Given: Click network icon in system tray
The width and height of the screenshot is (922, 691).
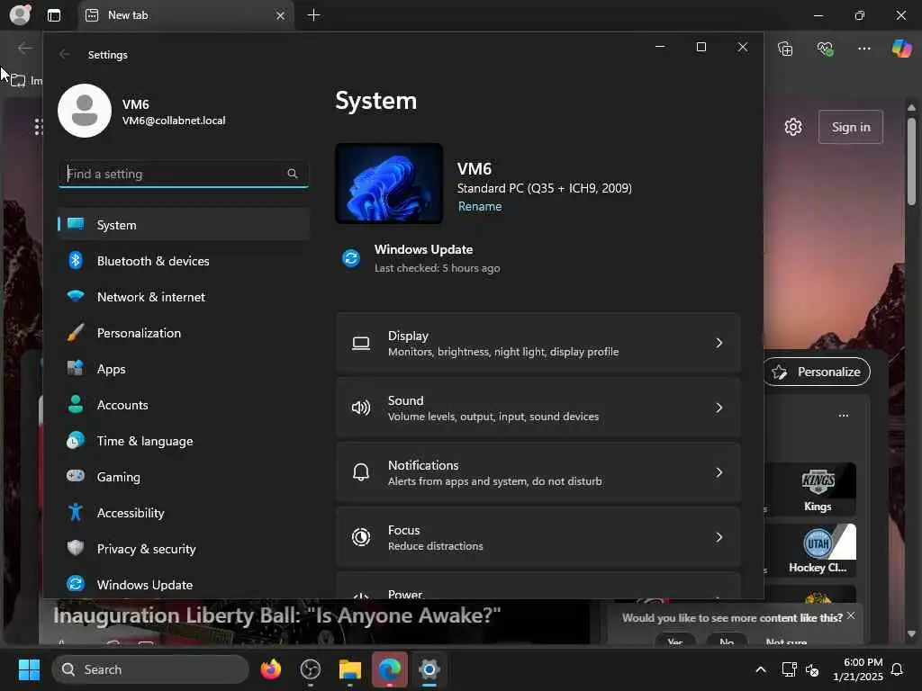Looking at the screenshot, I should coord(789,669).
